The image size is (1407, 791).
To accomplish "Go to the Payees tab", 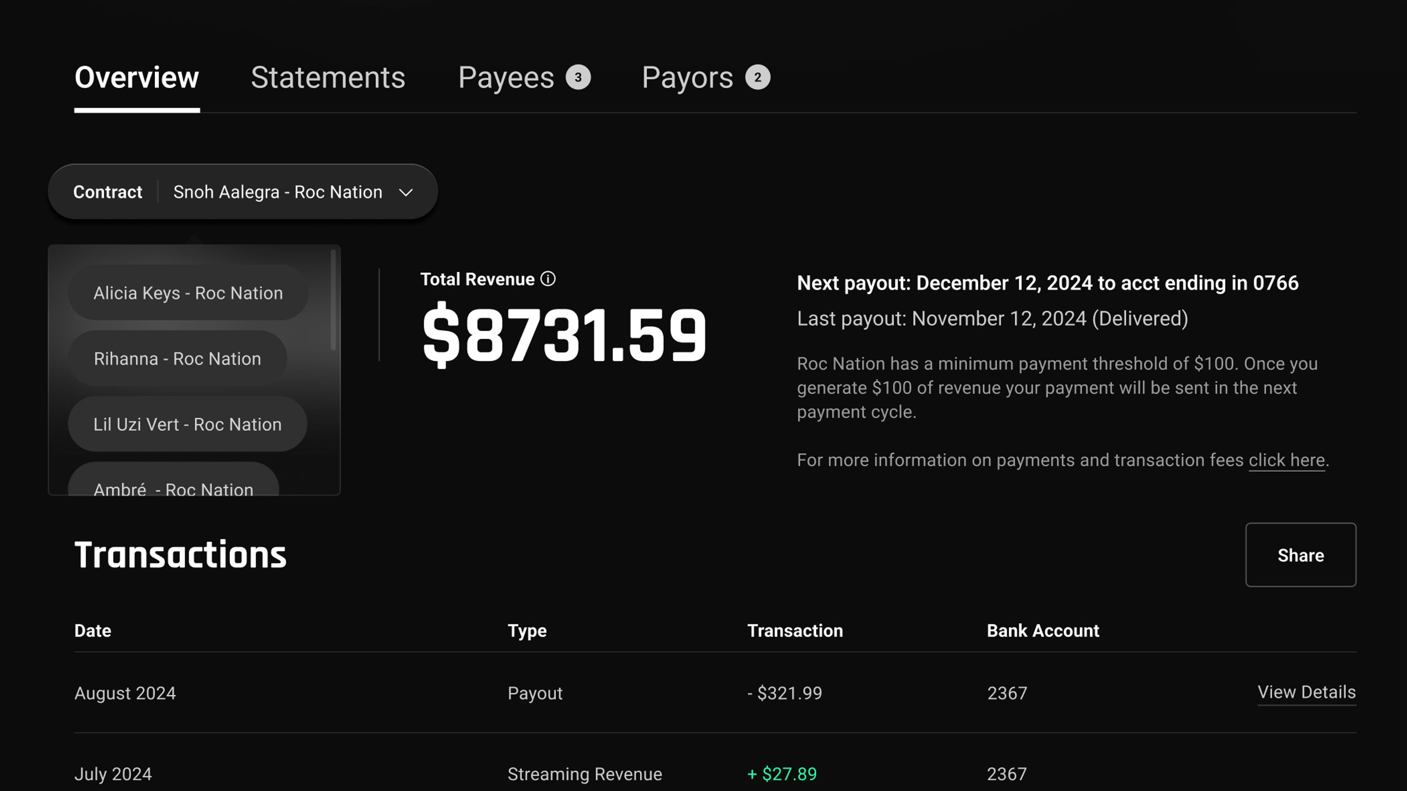I will coord(506,77).
